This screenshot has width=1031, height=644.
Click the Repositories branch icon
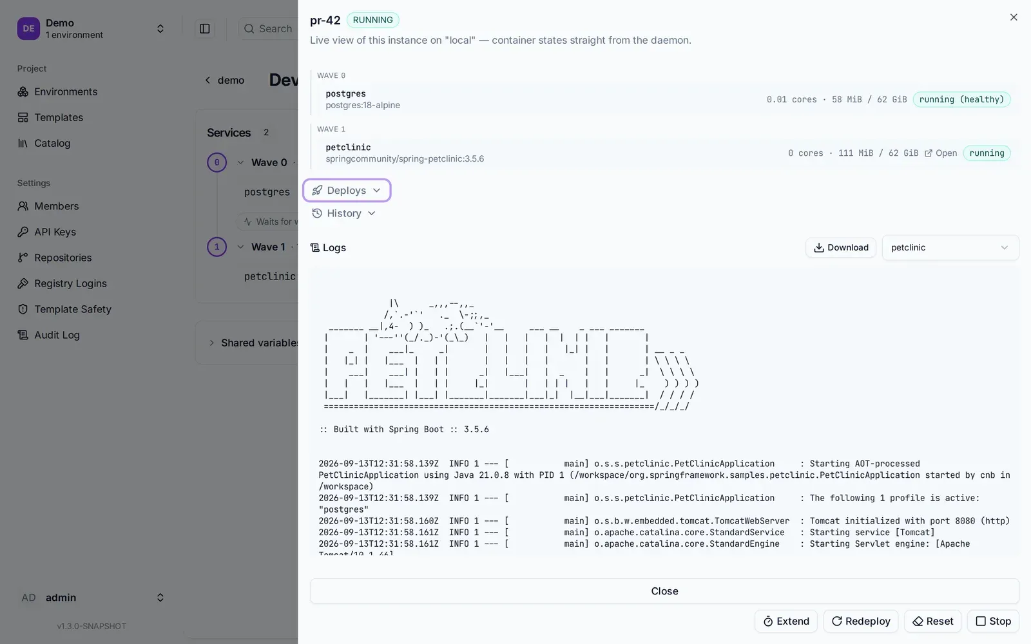pyautogui.click(x=23, y=258)
